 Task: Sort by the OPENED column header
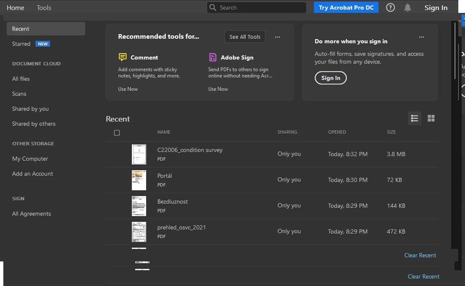[x=337, y=132]
